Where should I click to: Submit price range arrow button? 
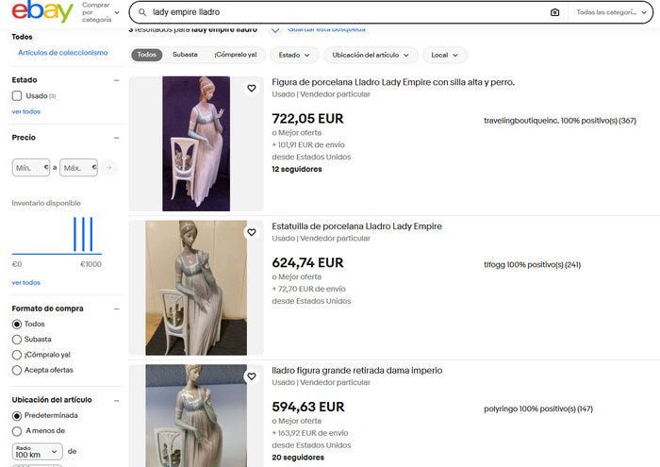[109, 168]
